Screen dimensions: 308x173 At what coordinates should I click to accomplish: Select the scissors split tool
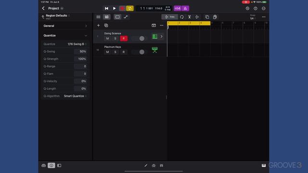tap(189, 17)
